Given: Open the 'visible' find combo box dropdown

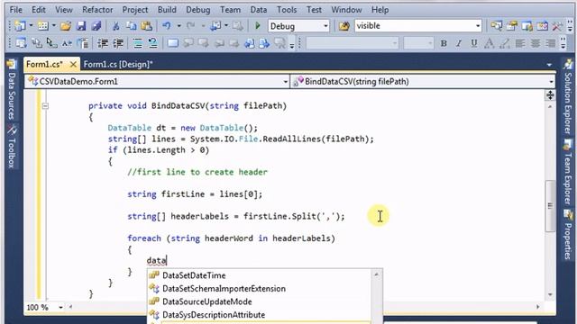Looking at the screenshot, I should tap(478, 26).
